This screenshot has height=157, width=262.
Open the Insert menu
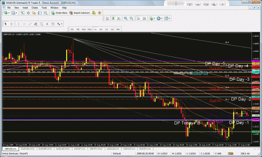[x=25, y=8]
